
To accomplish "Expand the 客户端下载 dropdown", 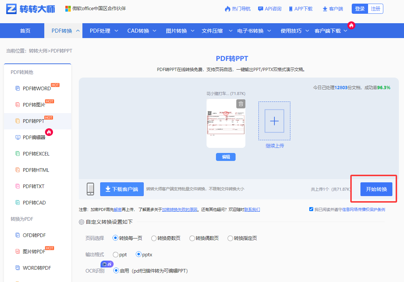I will (x=346, y=30).
